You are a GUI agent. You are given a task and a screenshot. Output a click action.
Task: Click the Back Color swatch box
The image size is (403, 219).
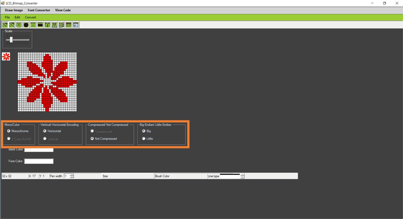pos(39,150)
